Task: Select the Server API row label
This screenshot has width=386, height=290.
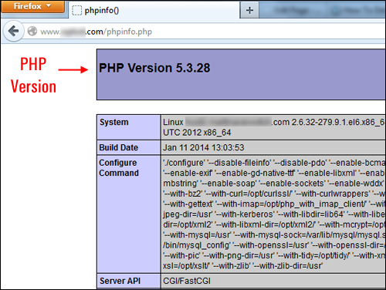Action: [120, 281]
